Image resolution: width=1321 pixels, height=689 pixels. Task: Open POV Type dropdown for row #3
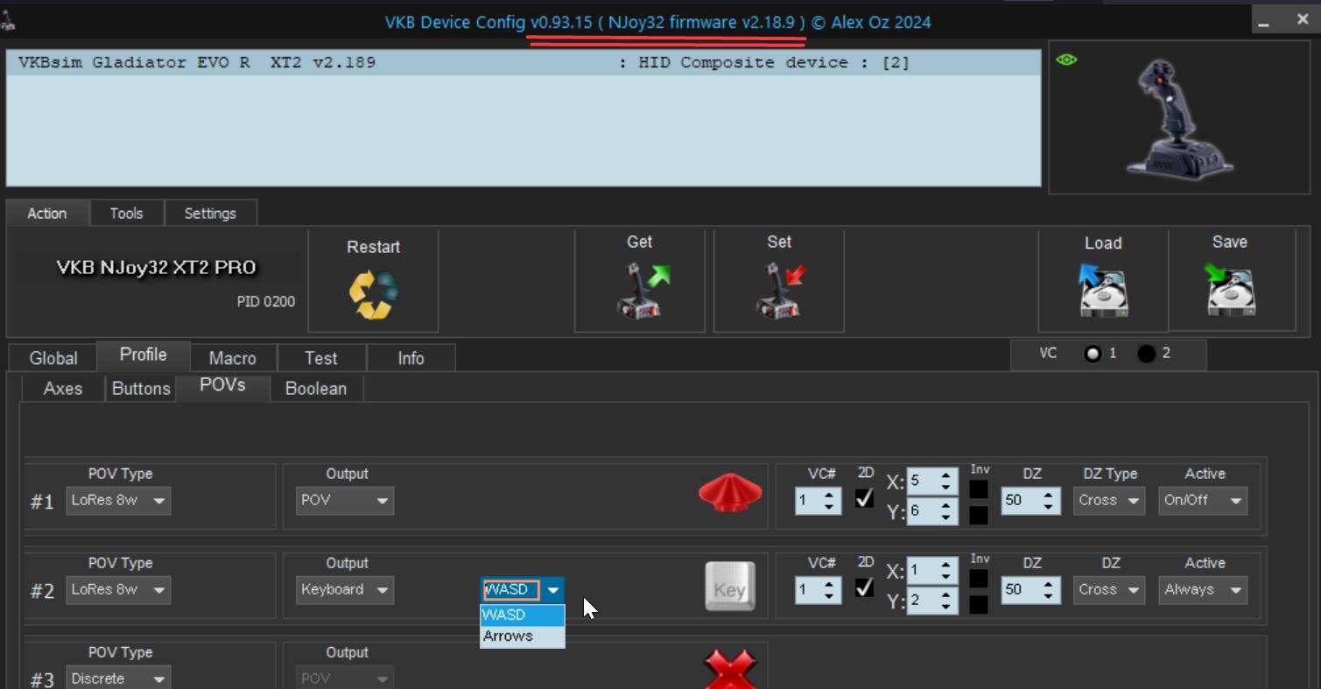tap(118, 678)
